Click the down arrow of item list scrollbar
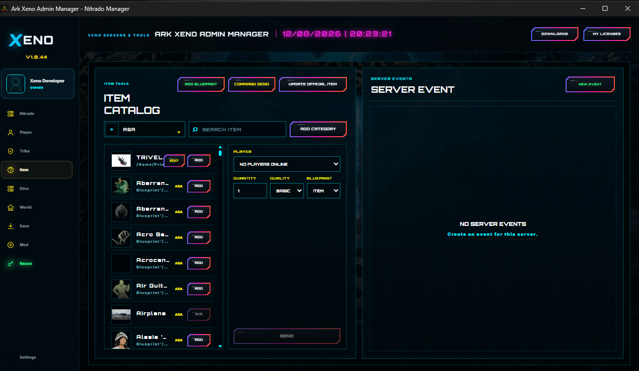This screenshot has height=371, width=639. click(x=220, y=346)
